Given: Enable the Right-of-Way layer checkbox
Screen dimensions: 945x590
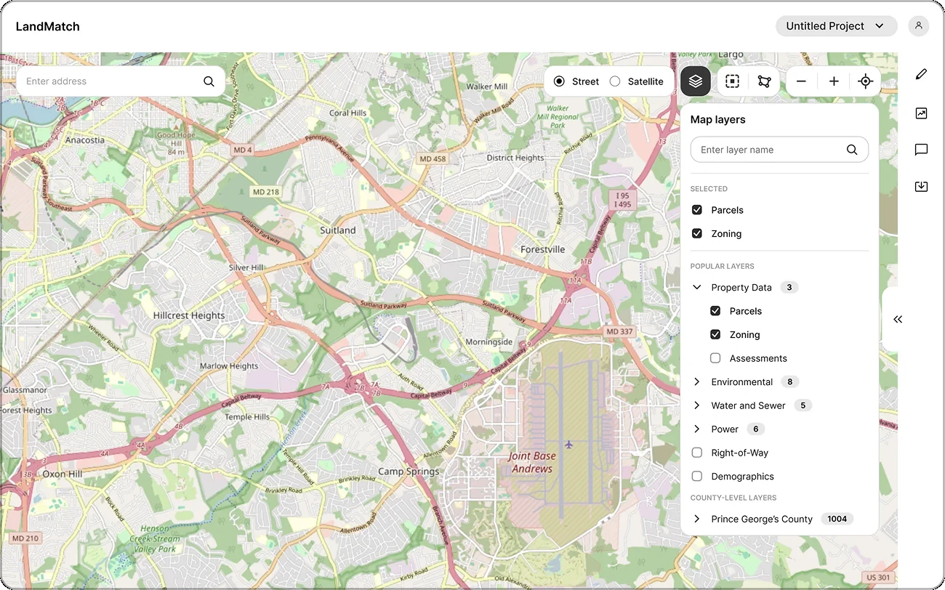Looking at the screenshot, I should pos(697,453).
